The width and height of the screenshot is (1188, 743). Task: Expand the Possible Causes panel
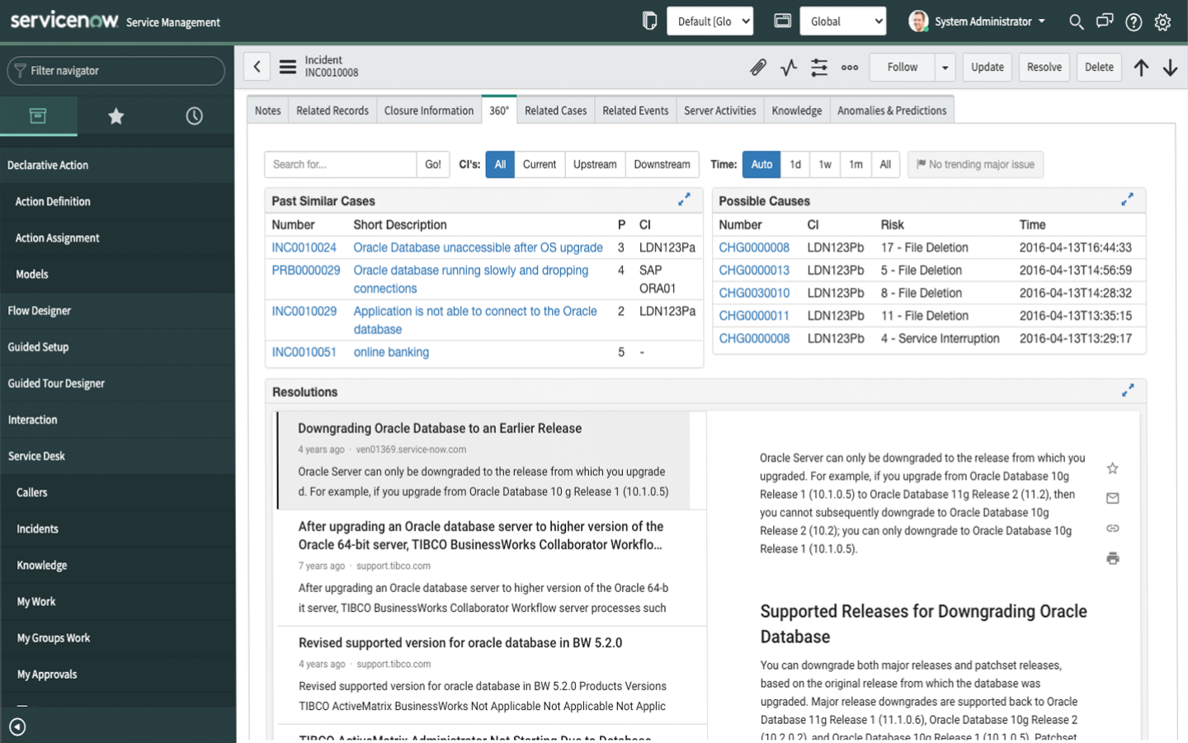(x=1127, y=200)
